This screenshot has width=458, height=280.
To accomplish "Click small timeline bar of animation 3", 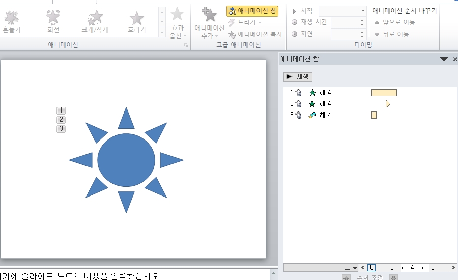I will [x=374, y=115].
